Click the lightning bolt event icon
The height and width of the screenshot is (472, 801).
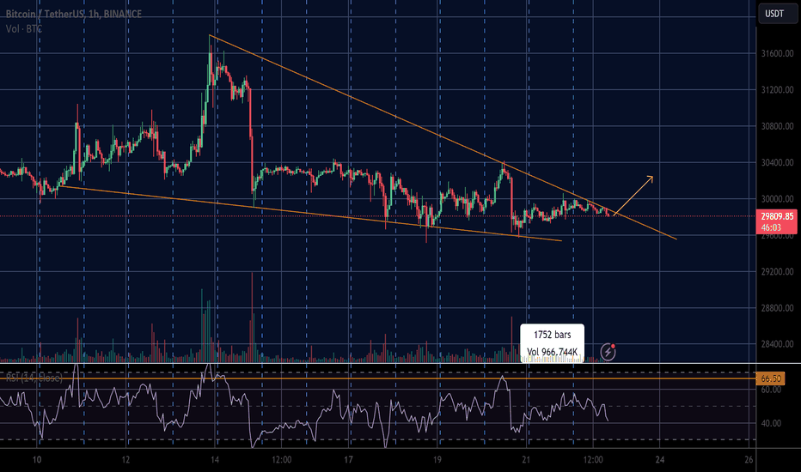(609, 351)
